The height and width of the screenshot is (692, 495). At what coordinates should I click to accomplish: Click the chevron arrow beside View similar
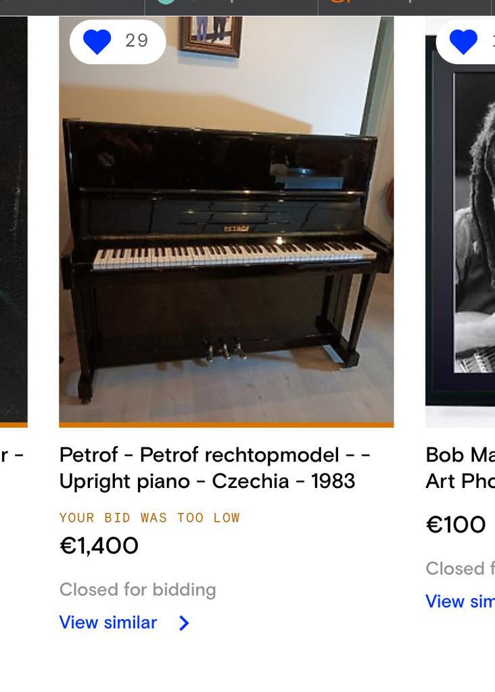pos(184,623)
